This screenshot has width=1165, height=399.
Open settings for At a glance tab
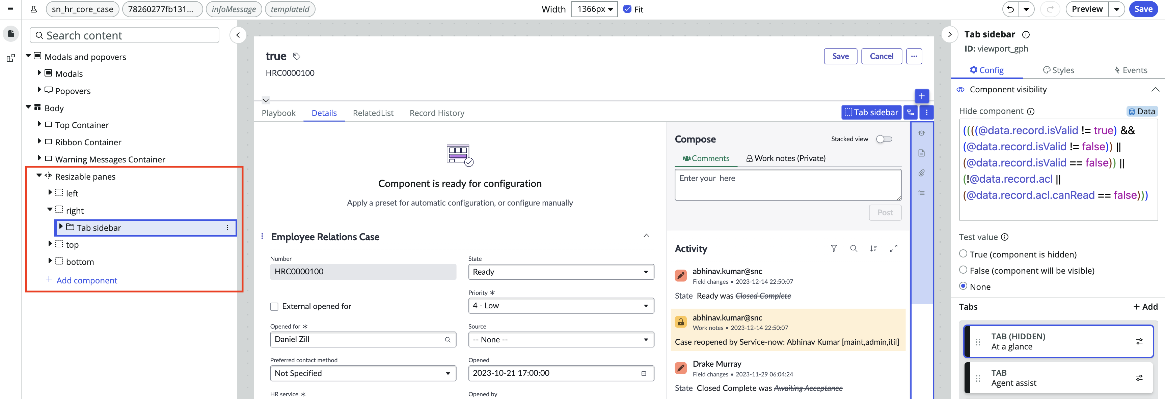pos(1139,342)
